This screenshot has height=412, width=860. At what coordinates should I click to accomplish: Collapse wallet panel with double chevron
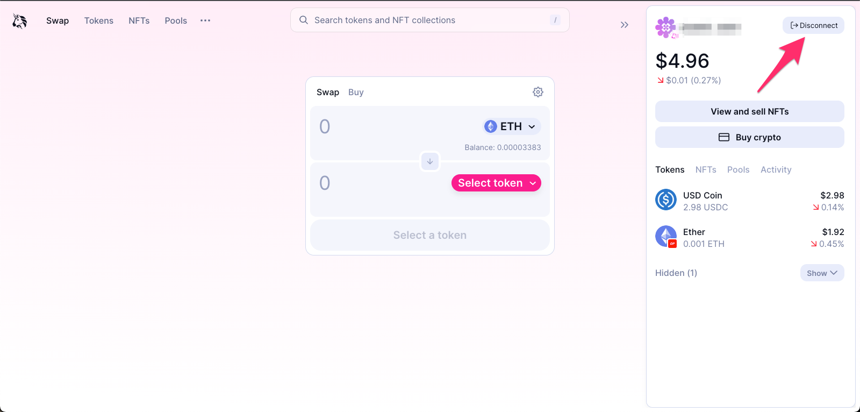pos(624,25)
